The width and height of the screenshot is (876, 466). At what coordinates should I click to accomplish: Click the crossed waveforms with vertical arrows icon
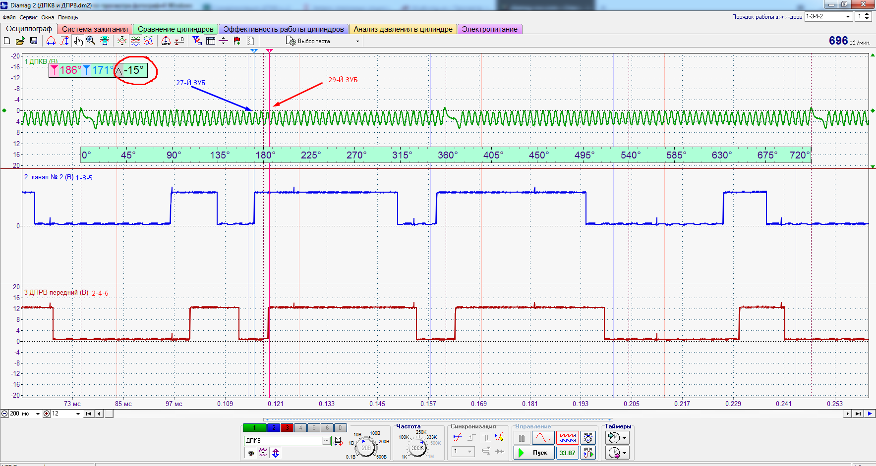point(122,41)
